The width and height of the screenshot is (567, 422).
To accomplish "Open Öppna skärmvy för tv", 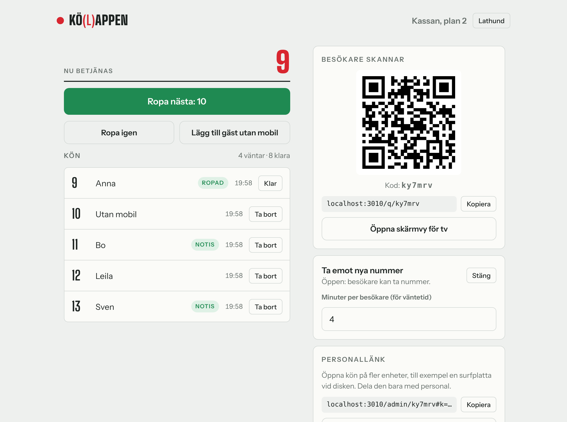I will (x=409, y=229).
